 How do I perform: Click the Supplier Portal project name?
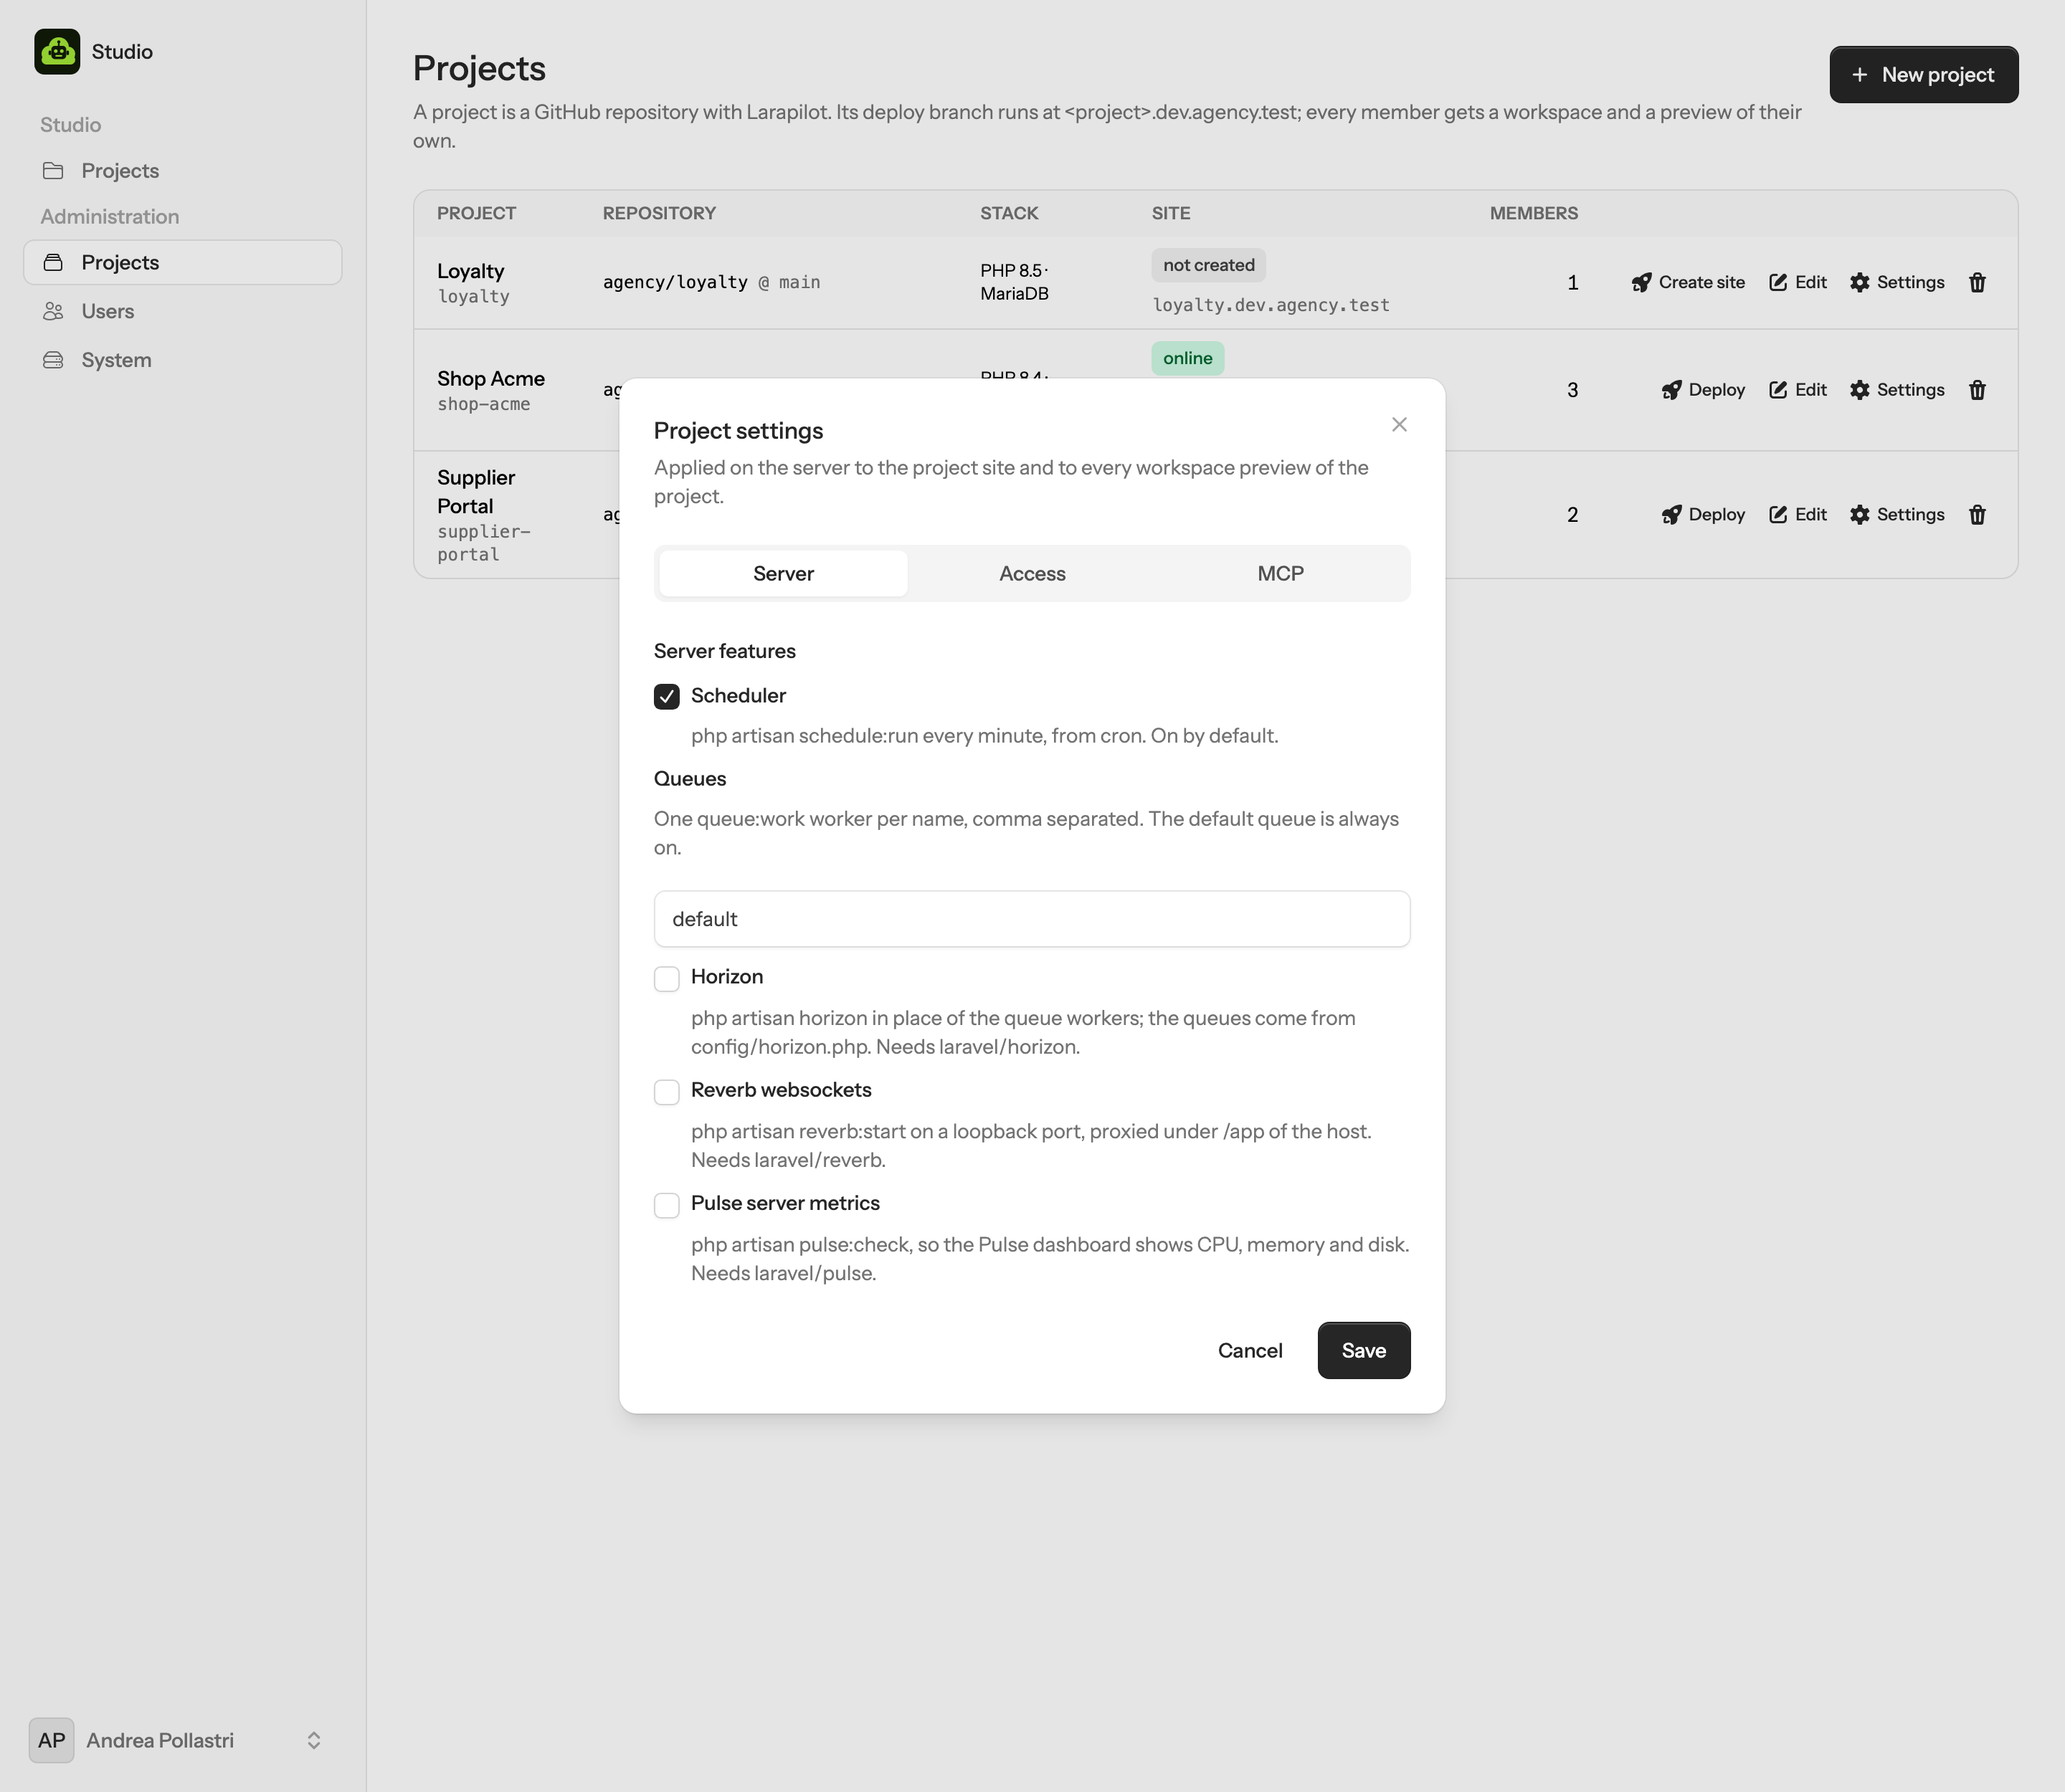pyautogui.click(x=476, y=492)
